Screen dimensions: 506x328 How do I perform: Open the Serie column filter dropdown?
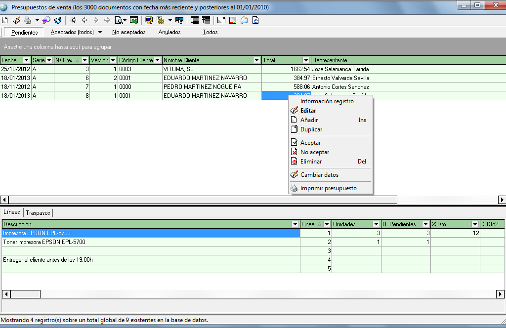[49, 60]
